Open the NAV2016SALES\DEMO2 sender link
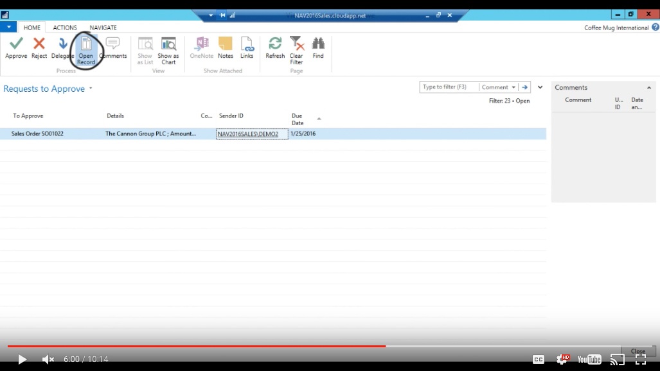The height and width of the screenshot is (371, 660). coord(248,134)
